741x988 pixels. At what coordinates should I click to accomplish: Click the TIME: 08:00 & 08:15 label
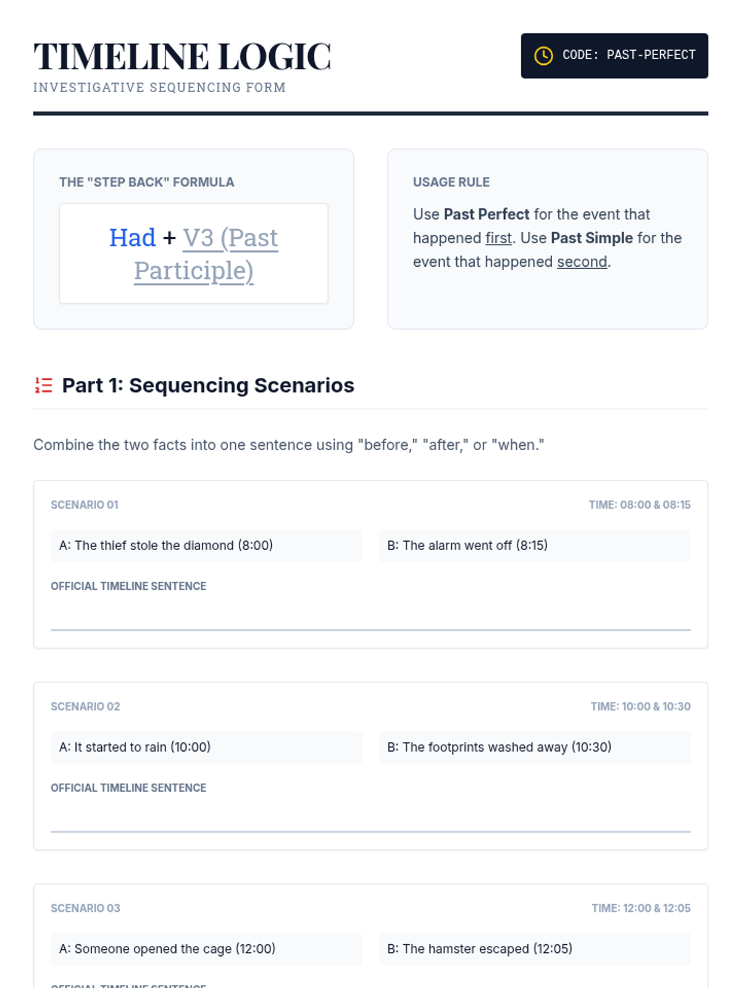coord(639,504)
